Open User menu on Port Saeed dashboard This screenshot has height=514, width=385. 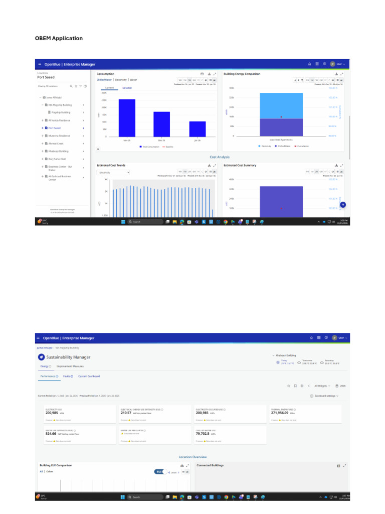(337, 64)
